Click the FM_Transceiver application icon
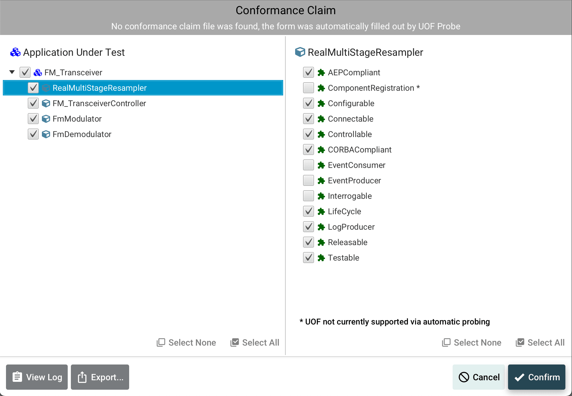The width and height of the screenshot is (572, 396). 37,72
